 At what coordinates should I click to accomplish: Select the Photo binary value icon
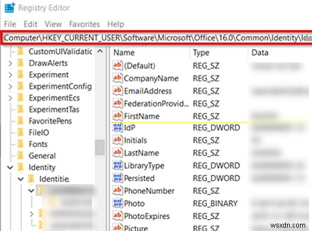[117, 203]
